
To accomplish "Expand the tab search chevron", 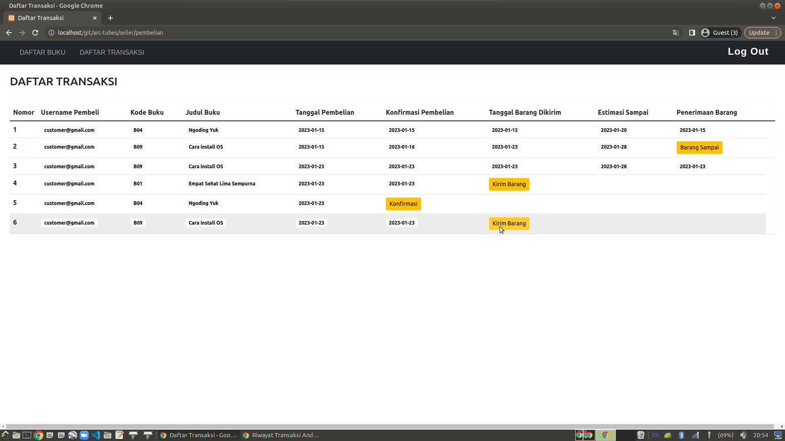I will 773,18.
